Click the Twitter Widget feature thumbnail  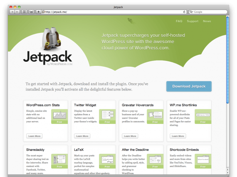tap(107, 116)
